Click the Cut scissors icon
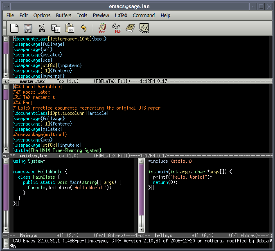The height and width of the screenshot is (251, 275). tap(41, 28)
